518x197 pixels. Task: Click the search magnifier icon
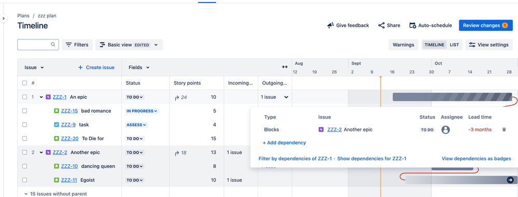[x=53, y=44]
